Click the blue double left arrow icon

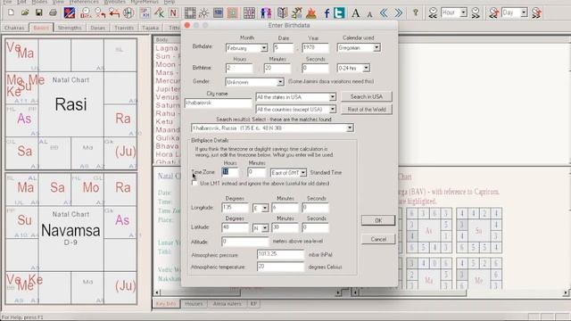click(384, 13)
